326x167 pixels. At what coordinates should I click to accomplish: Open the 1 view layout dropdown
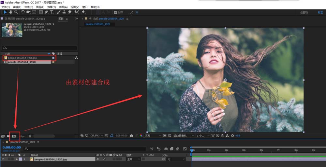(203, 136)
